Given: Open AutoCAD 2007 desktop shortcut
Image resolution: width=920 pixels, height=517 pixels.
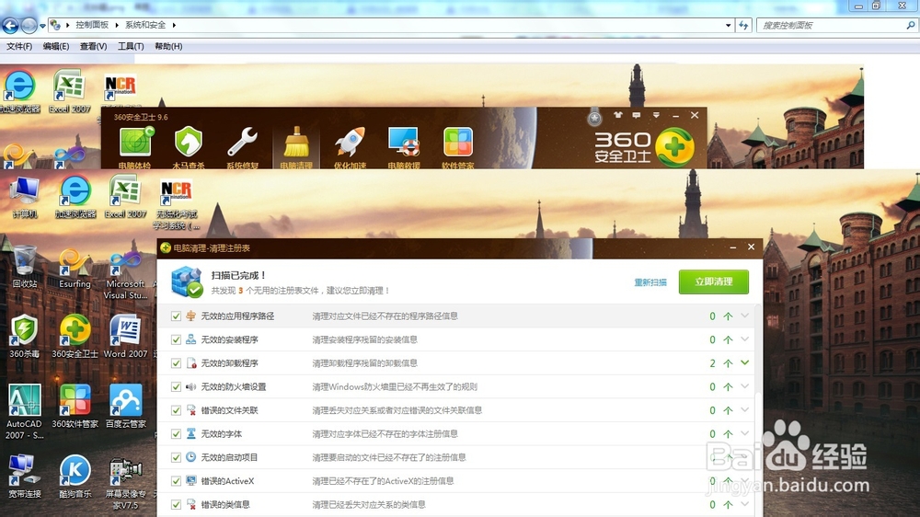Looking at the screenshot, I should point(25,411).
